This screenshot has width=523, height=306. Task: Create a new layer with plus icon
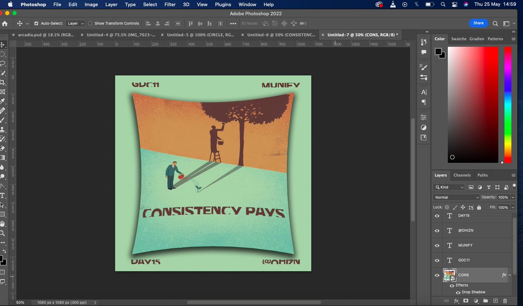tap(496, 301)
